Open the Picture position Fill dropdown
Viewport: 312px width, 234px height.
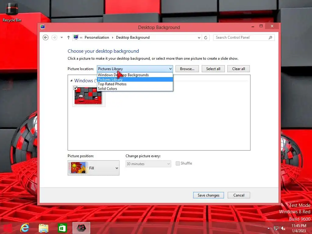94,168
